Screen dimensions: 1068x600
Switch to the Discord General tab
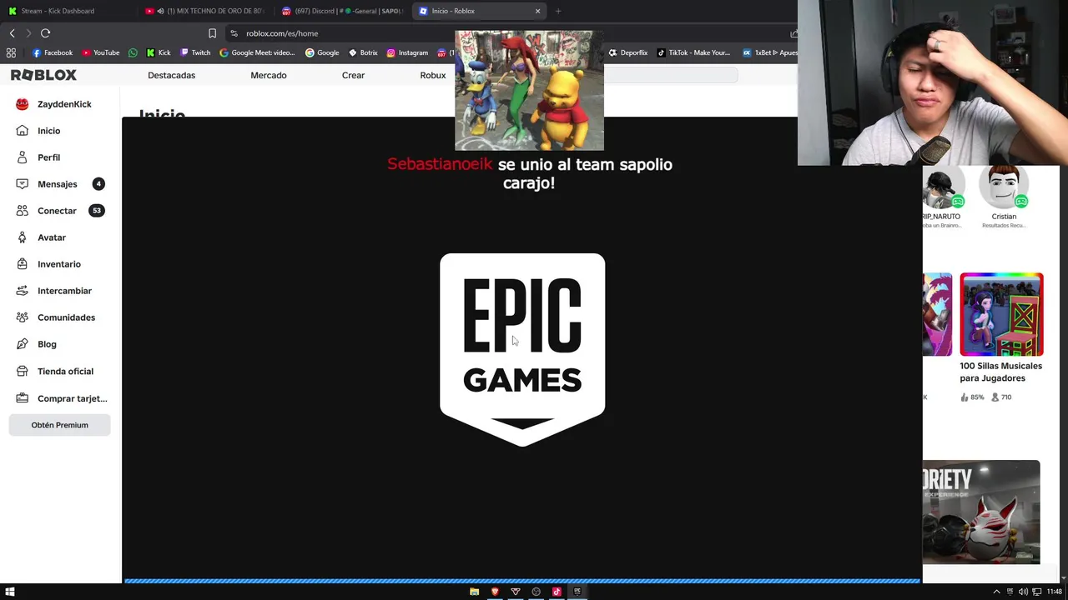(342, 11)
